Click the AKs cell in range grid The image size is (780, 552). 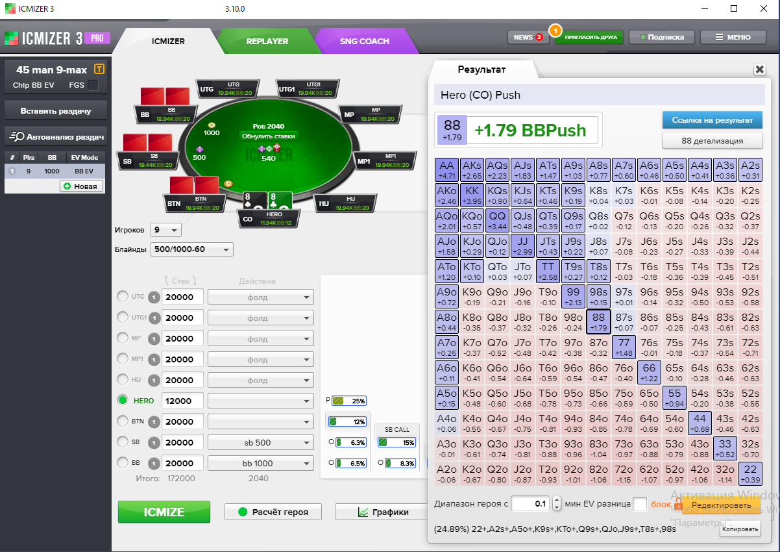pos(472,170)
